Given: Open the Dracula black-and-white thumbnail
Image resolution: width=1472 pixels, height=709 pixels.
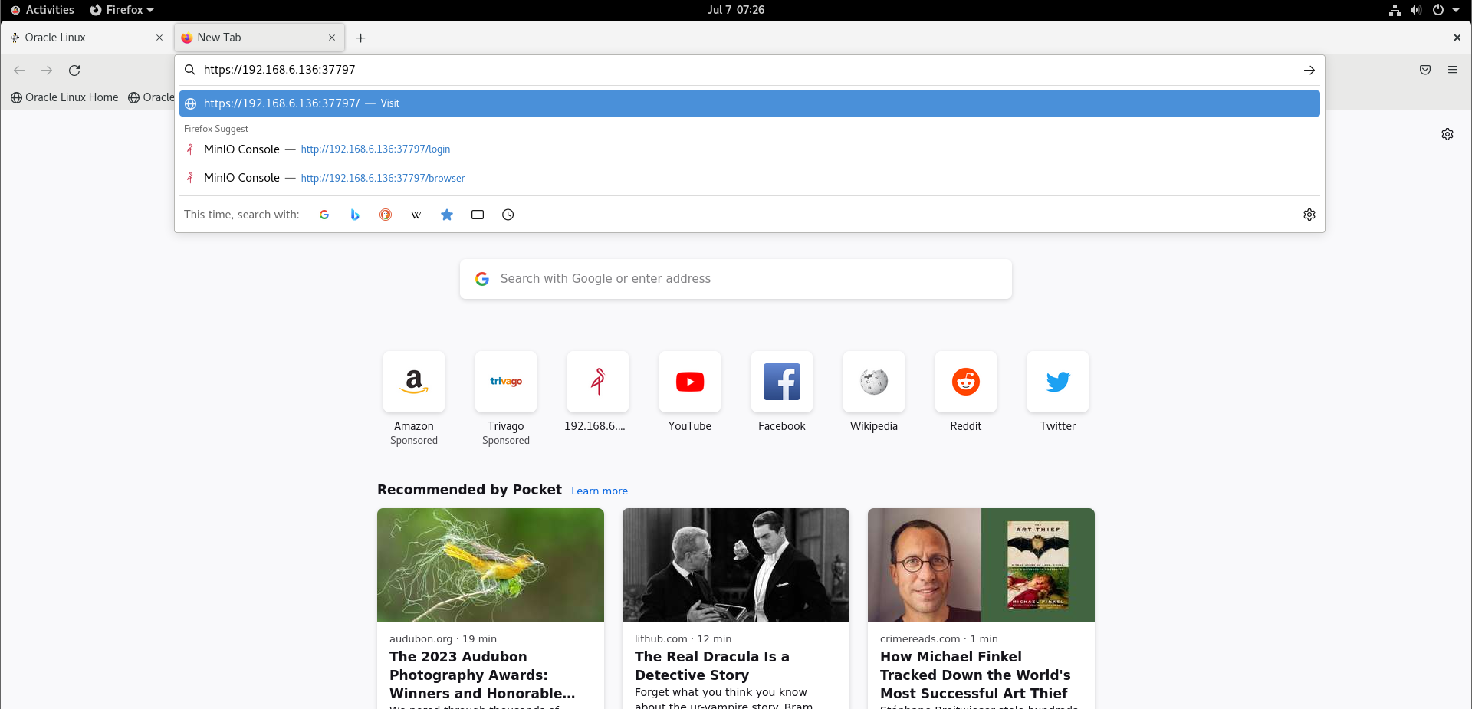Looking at the screenshot, I should (x=736, y=565).
